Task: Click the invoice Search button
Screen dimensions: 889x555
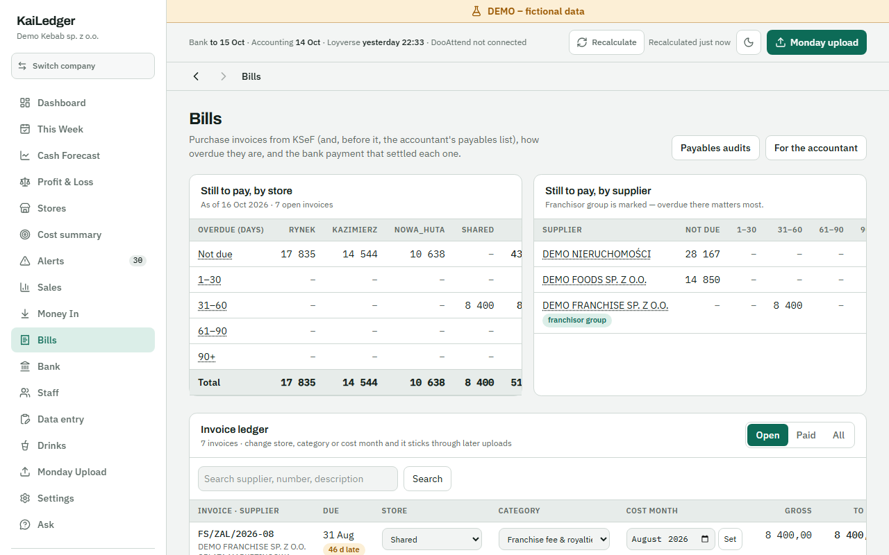Action: tap(427, 479)
